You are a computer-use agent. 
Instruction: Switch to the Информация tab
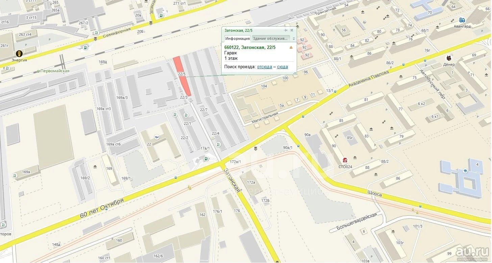pyautogui.click(x=237, y=38)
